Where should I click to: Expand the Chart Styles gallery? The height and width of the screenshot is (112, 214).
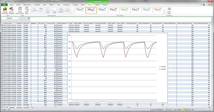point(164,13)
